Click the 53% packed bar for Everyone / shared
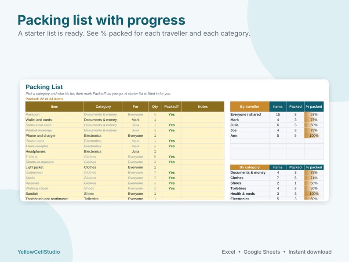Viewport: 349px width, 262px height. (x=314, y=114)
